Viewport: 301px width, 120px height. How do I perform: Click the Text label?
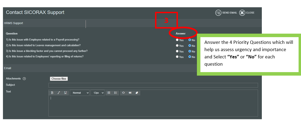click(x=8, y=91)
